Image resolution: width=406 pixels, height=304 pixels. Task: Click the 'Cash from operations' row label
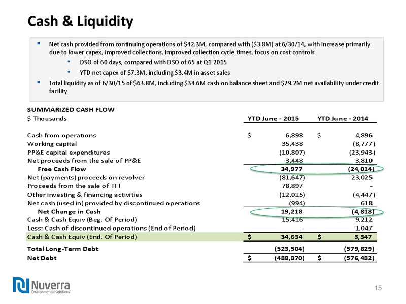[61, 135]
